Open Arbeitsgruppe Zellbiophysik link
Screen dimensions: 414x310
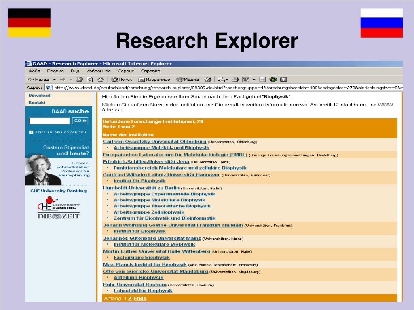click(149, 212)
